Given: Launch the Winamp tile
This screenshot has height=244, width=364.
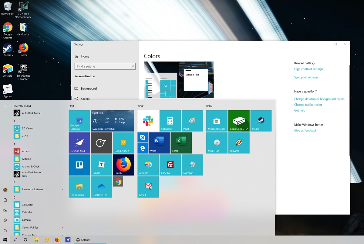Looking at the screenshot, I should coord(239,143).
